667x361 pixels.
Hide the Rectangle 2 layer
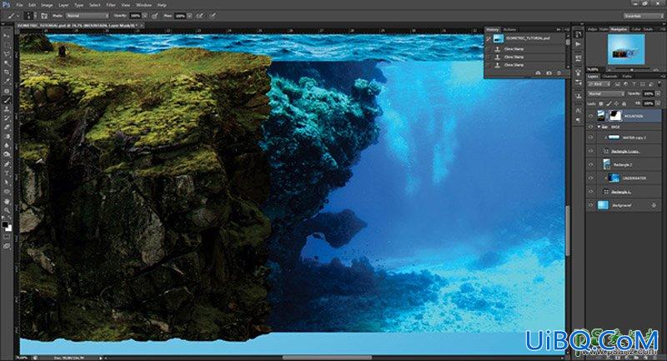click(591, 164)
